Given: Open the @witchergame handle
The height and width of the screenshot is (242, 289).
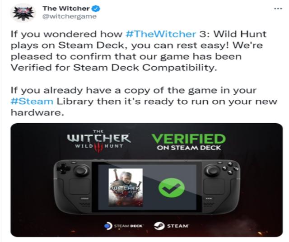Looking at the screenshot, I should tap(70, 16).
